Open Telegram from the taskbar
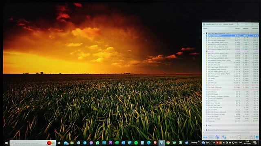Screen dimensions: 261x146 point(85,143)
